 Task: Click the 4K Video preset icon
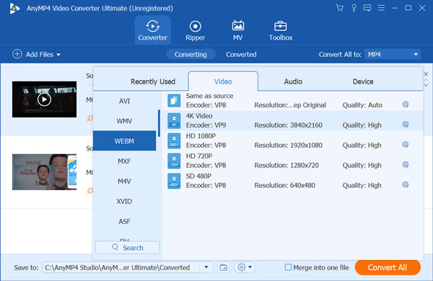[x=174, y=121]
